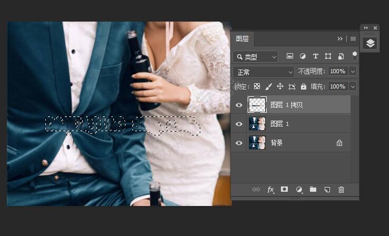Select the 图层 1 拷贝 layer name

pos(287,105)
